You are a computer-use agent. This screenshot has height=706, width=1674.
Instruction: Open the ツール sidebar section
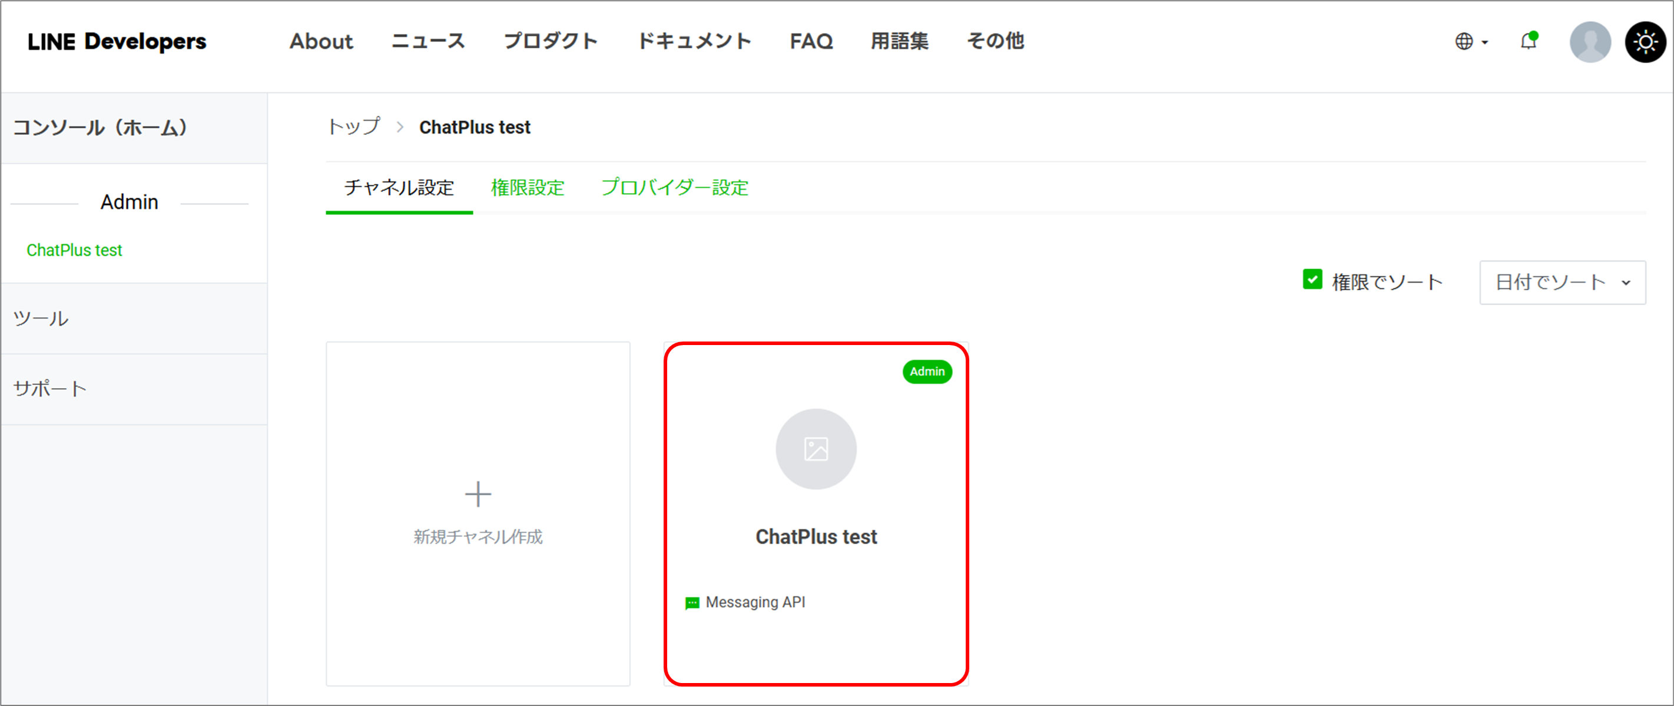coord(41,319)
